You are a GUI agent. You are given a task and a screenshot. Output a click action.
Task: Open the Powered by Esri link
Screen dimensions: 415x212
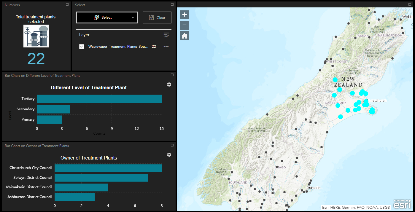click(402, 204)
